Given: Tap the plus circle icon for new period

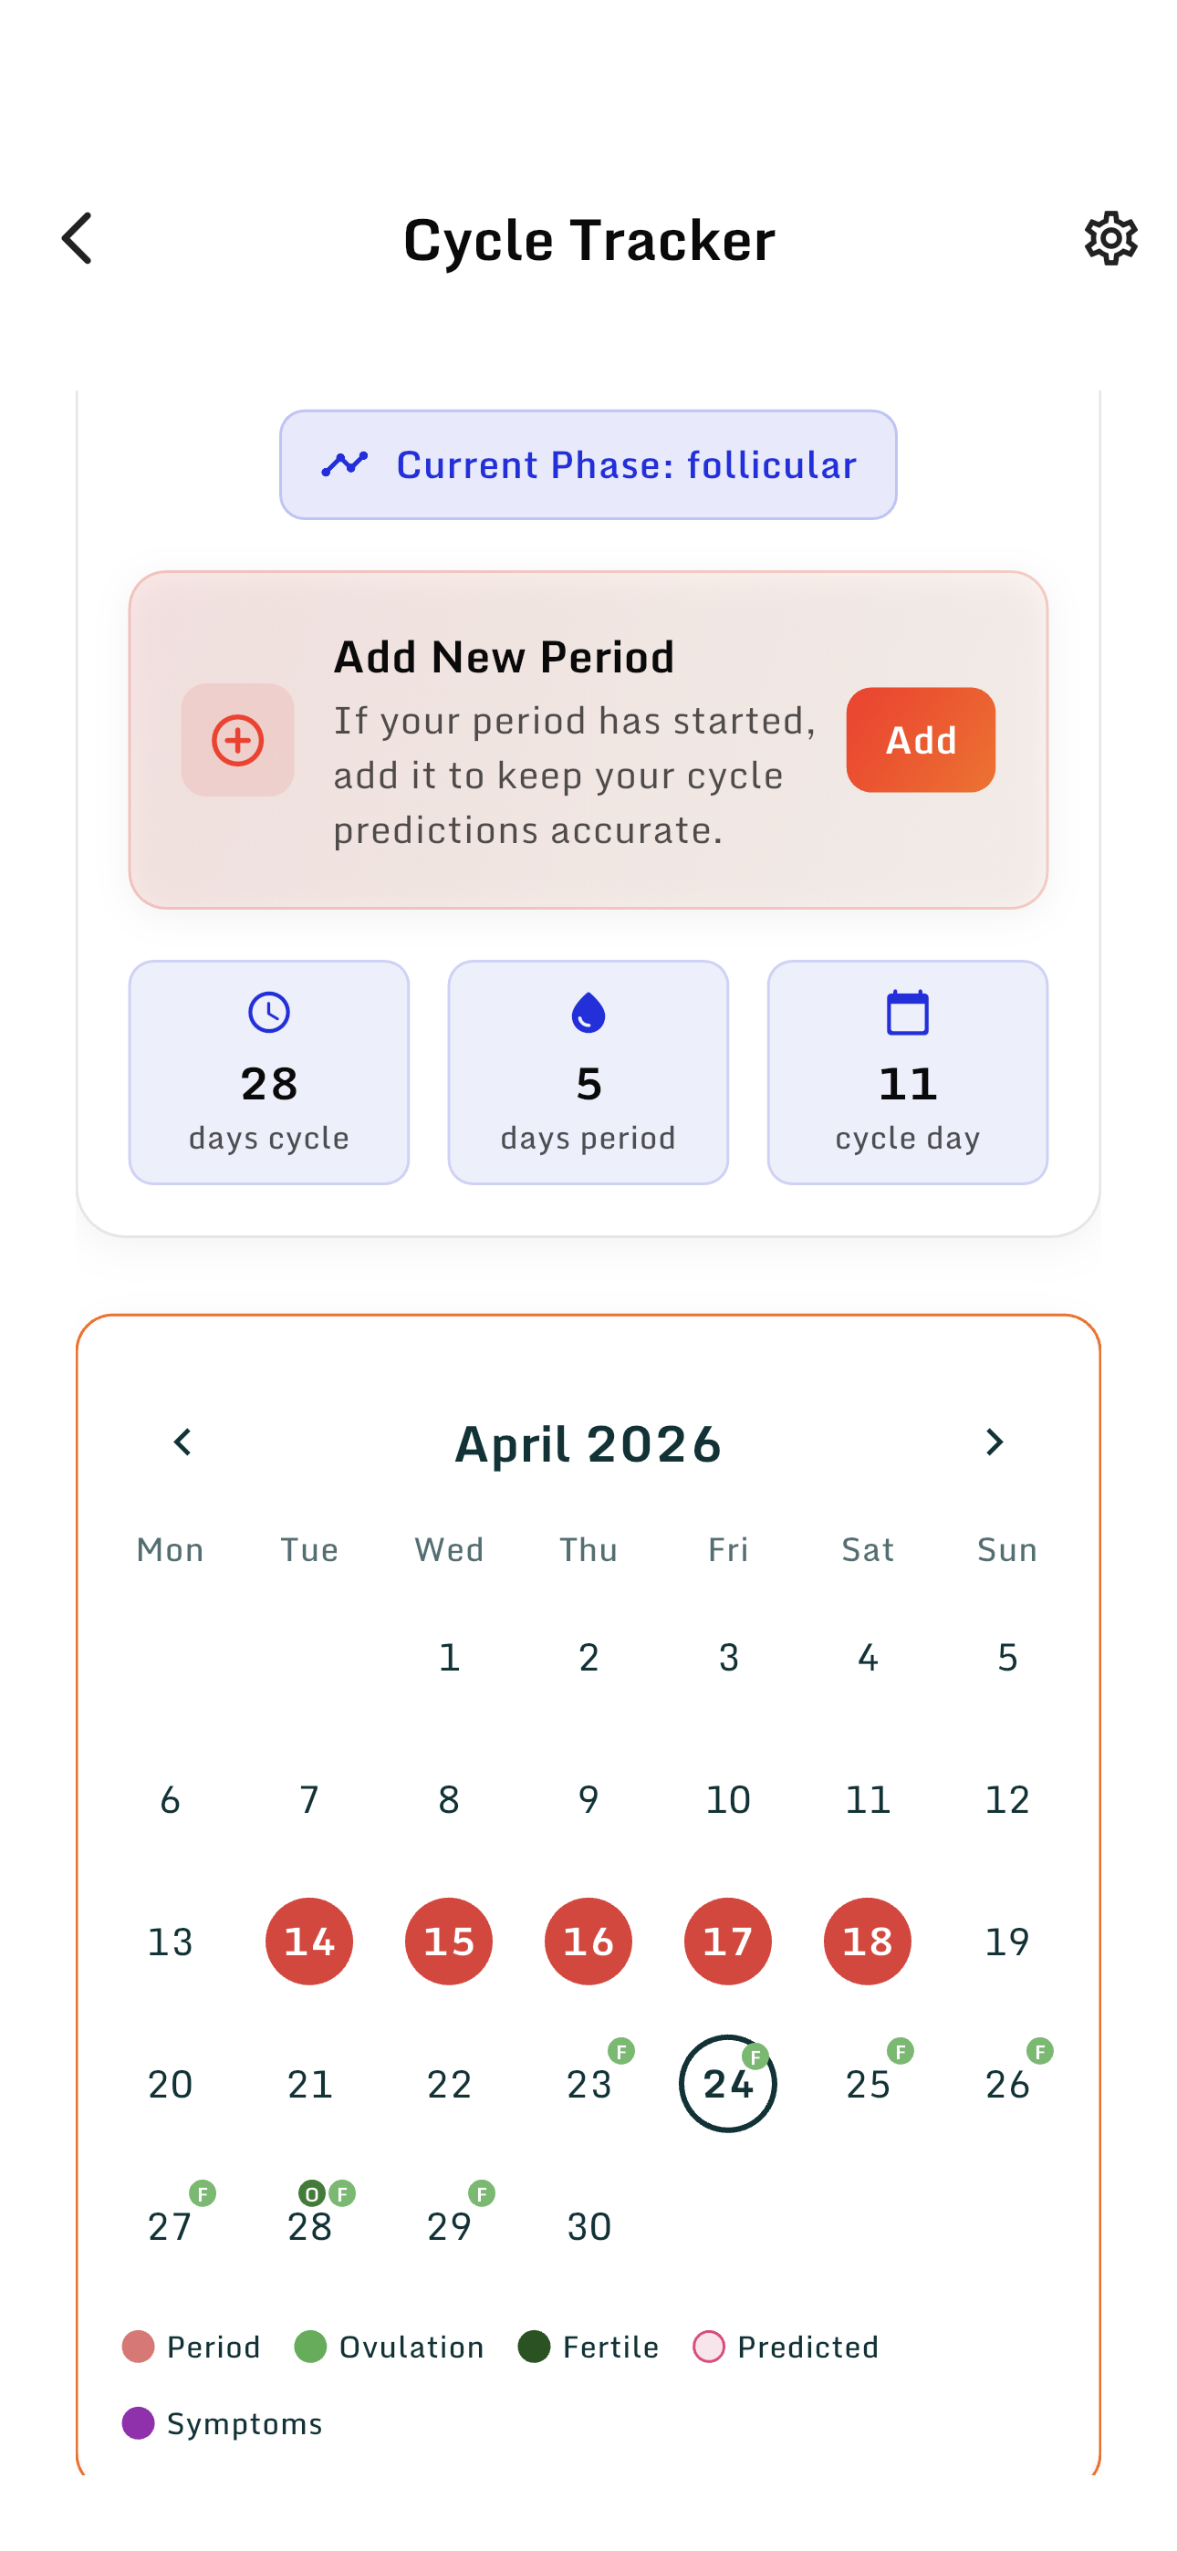Looking at the screenshot, I should tap(238, 740).
